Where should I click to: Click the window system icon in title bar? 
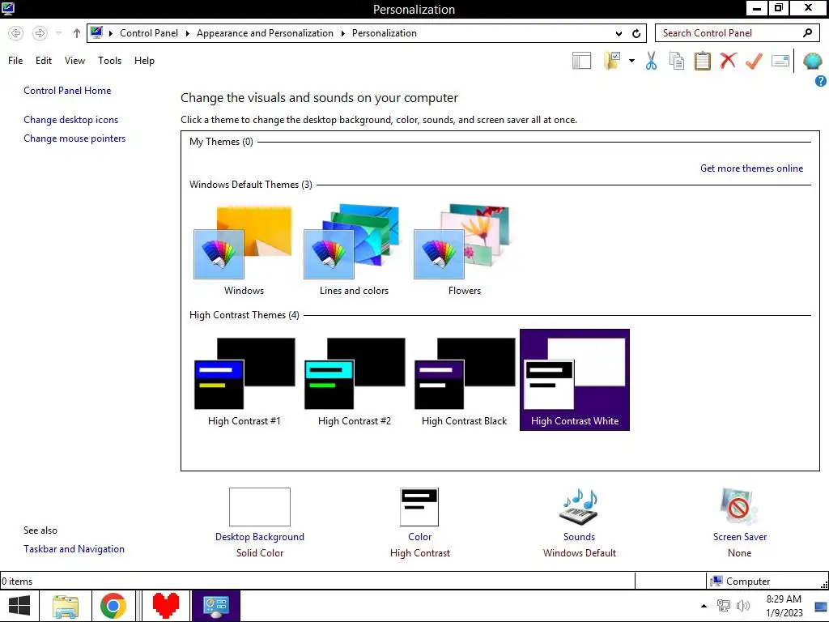pyautogui.click(x=8, y=8)
